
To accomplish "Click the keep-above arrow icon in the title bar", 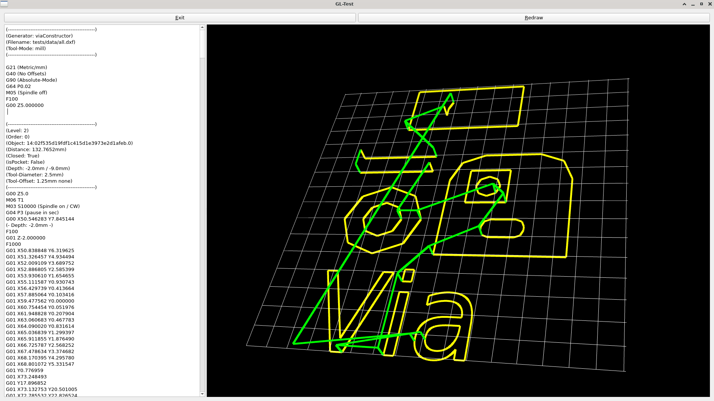I will 684,4.
